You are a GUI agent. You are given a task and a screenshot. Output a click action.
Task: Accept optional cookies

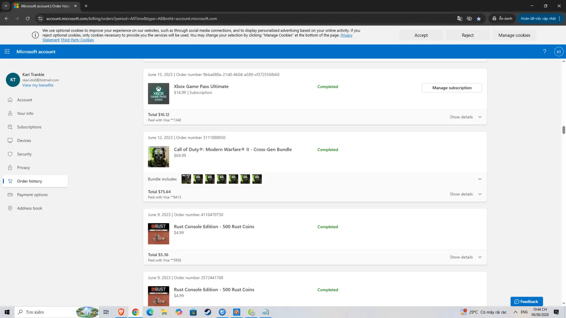(x=421, y=35)
